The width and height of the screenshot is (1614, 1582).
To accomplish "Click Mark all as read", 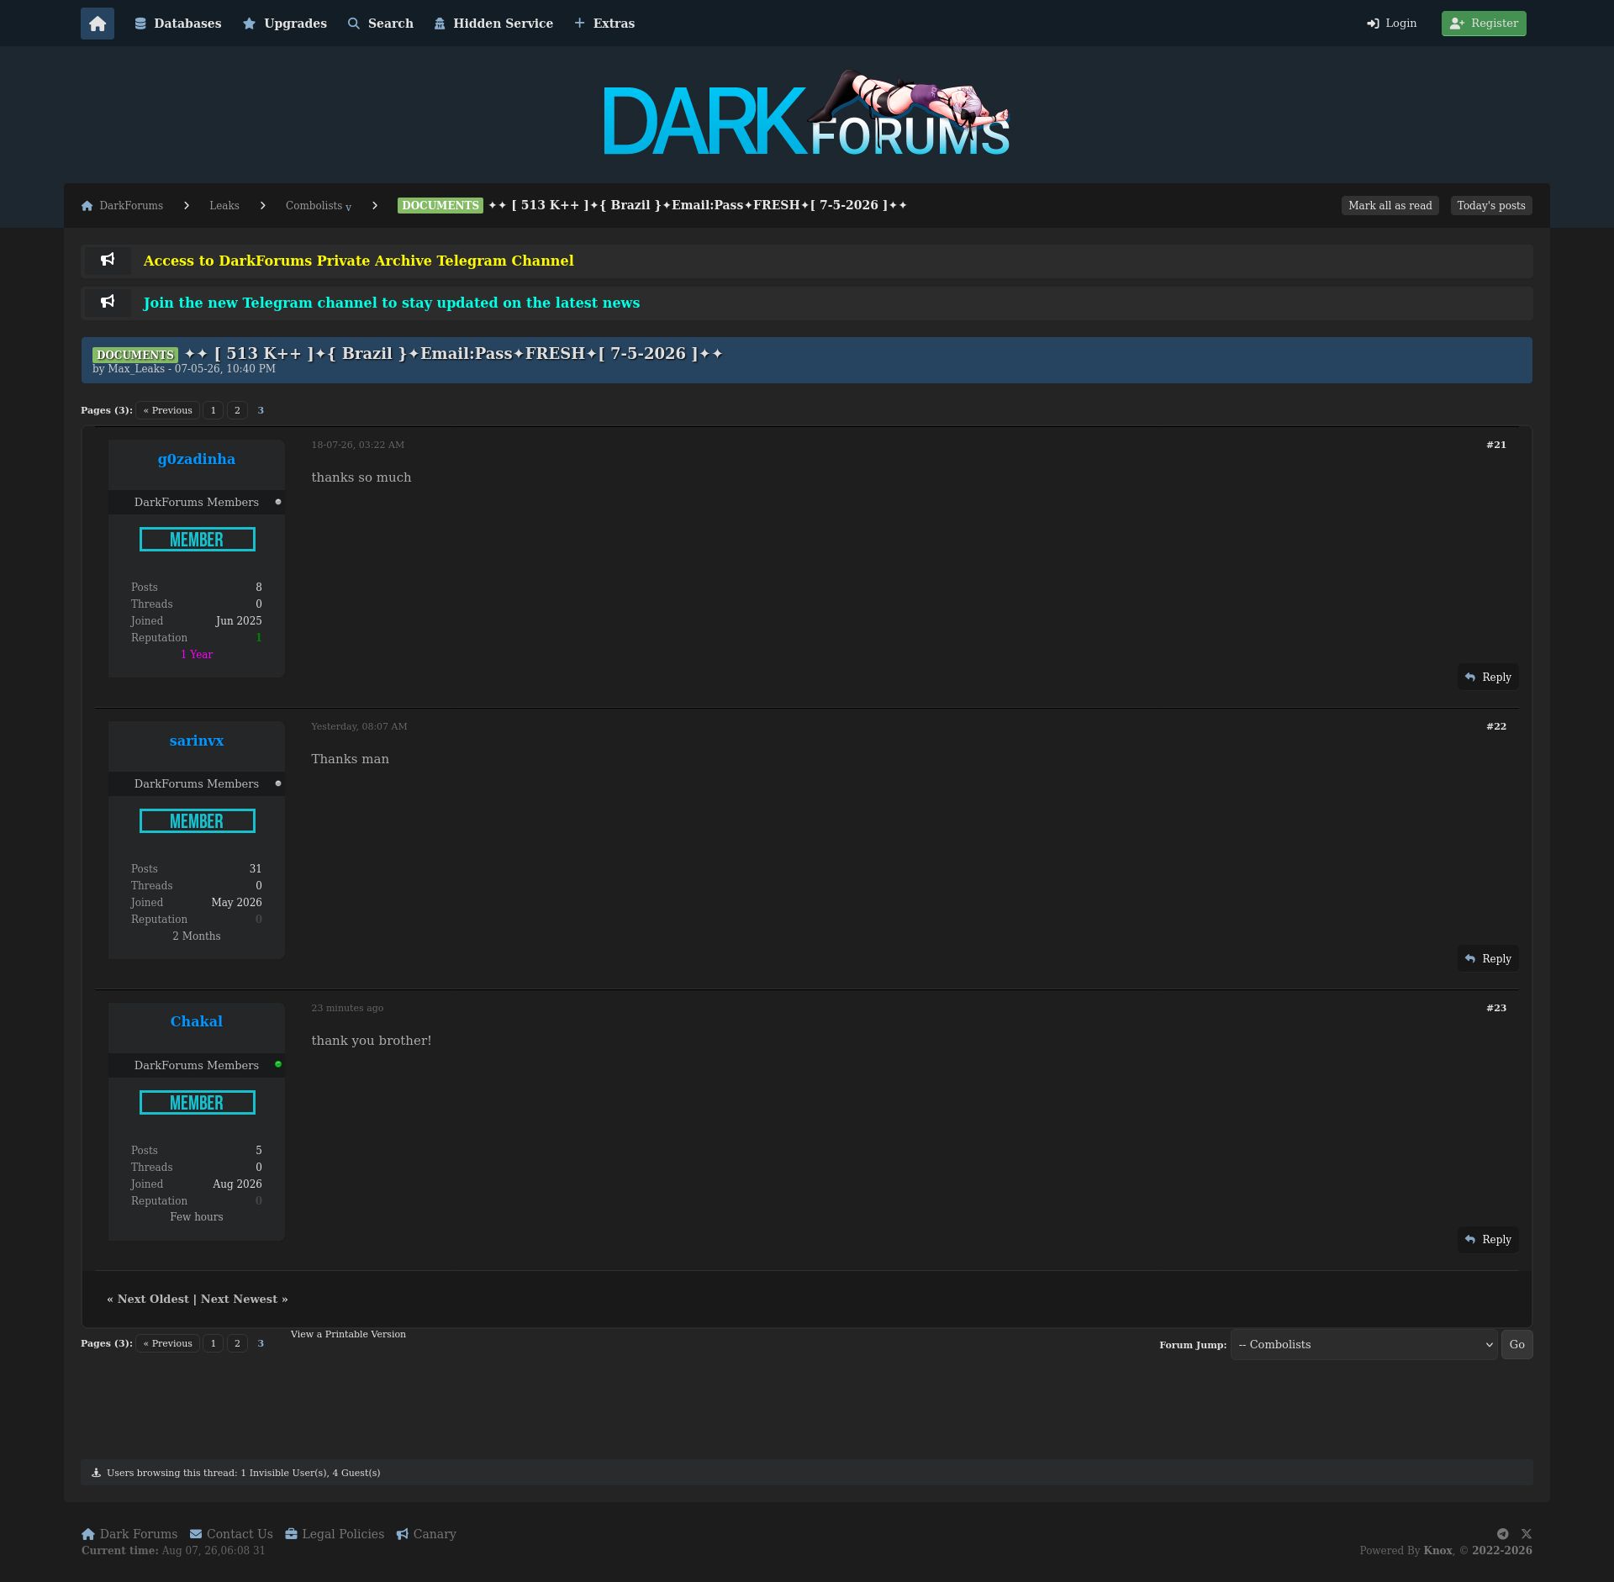I will pyautogui.click(x=1390, y=206).
